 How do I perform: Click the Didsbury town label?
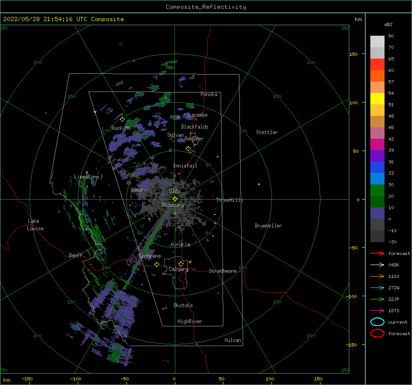click(173, 205)
